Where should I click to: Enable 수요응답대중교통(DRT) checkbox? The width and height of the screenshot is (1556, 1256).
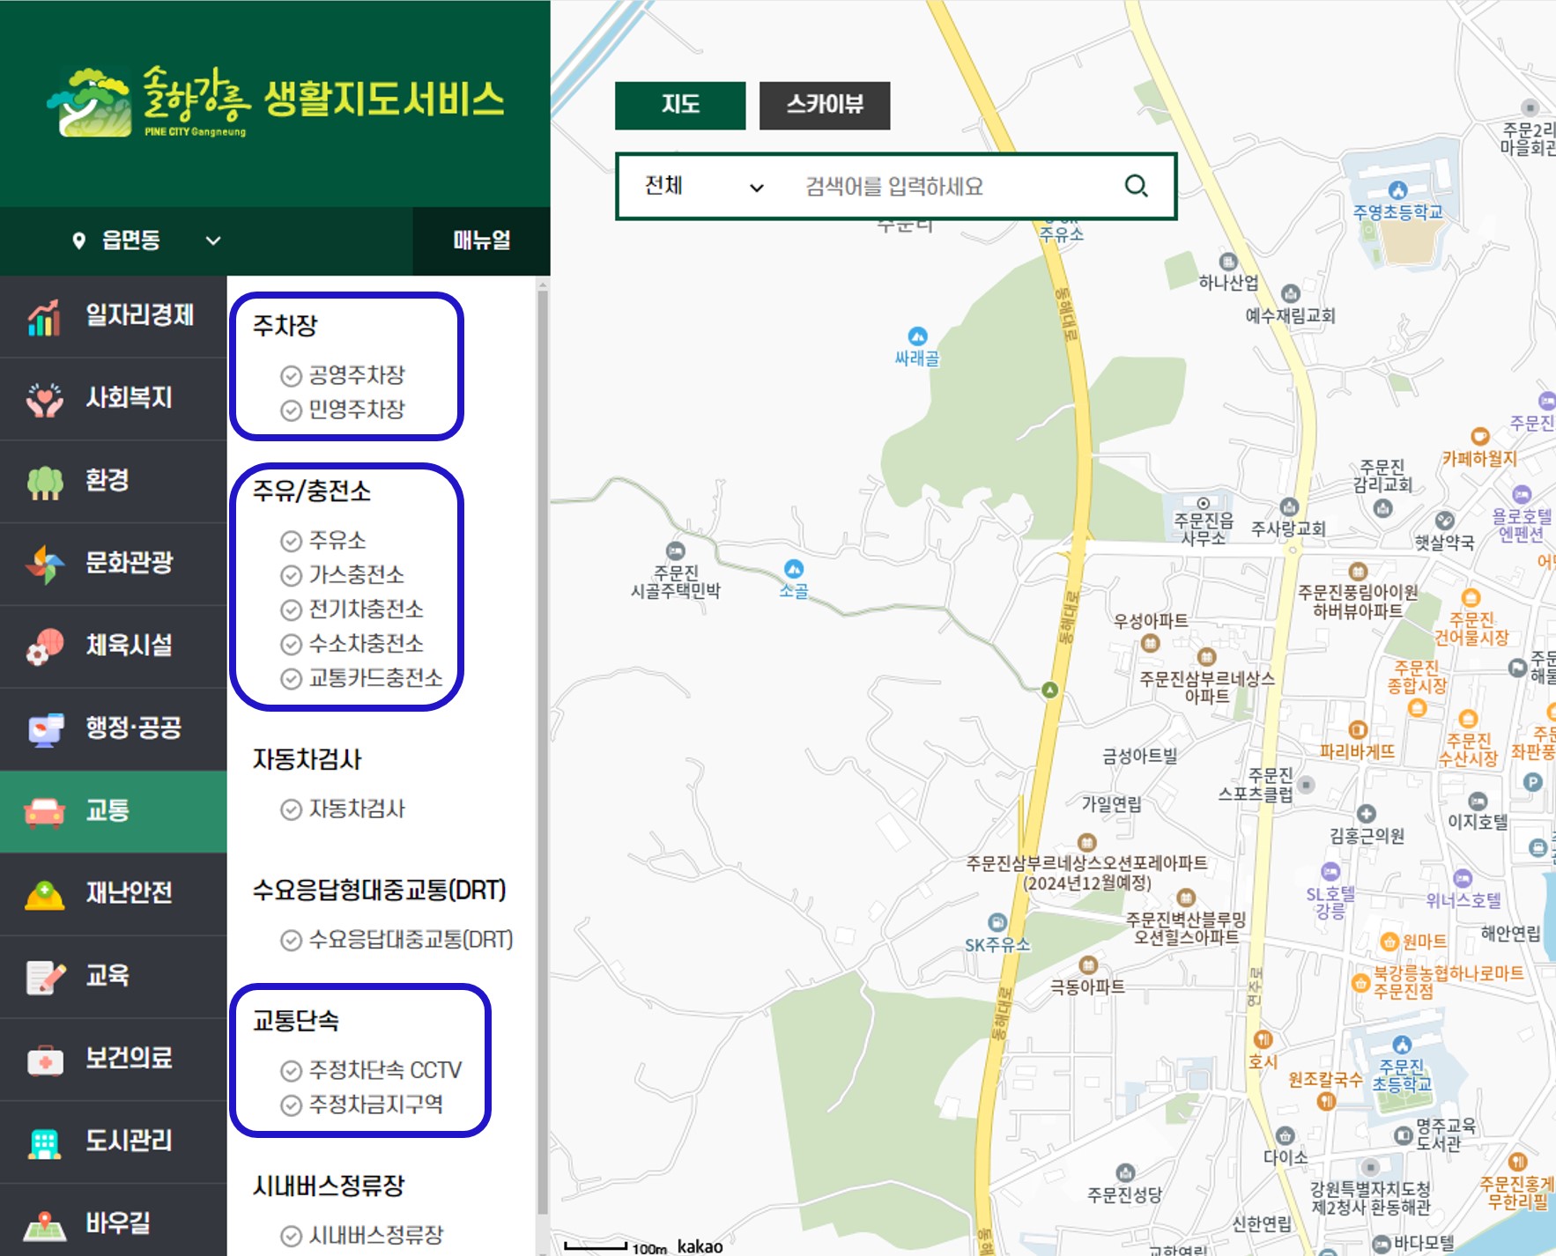[x=291, y=940]
